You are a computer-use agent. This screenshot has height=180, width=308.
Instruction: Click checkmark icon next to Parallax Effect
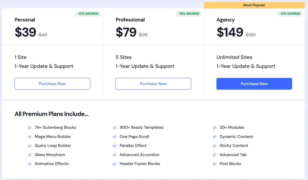pyautogui.click(x=115, y=145)
